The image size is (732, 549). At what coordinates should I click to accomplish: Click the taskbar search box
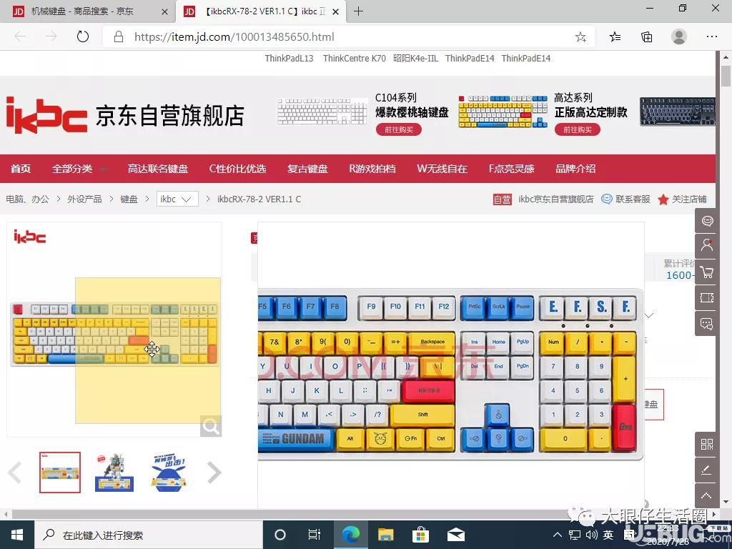[x=149, y=535]
